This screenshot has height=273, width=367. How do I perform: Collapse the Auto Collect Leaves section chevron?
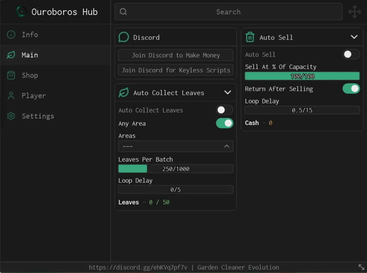228,92
